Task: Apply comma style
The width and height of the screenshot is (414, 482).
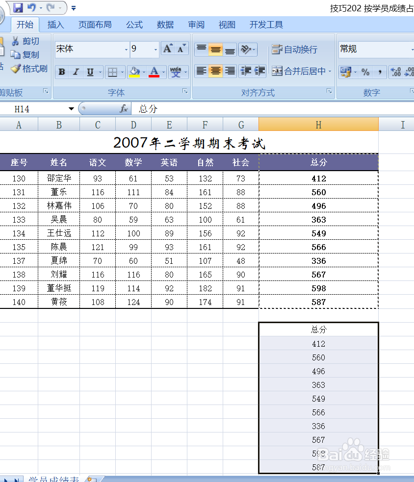Action: pyautogui.click(x=380, y=72)
